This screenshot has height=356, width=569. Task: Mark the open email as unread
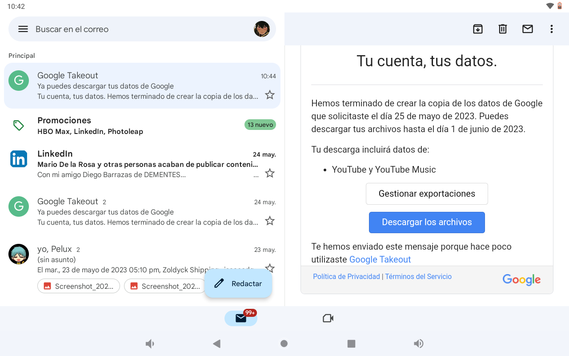pos(527,29)
